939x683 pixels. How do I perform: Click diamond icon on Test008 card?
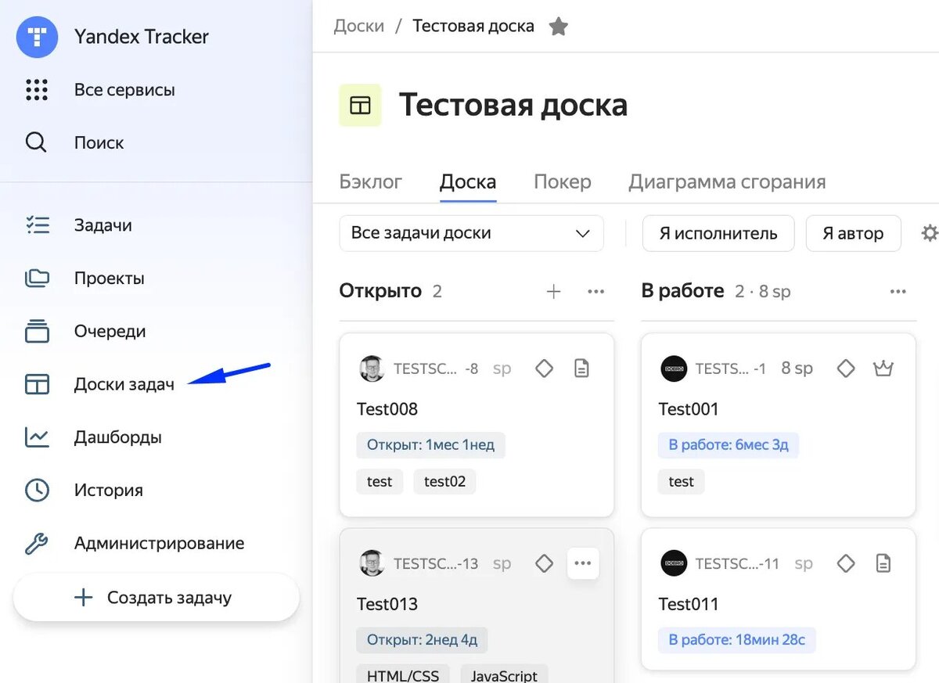tap(544, 368)
